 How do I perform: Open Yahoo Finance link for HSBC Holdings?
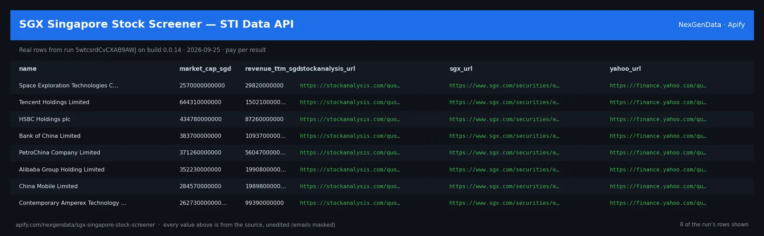click(x=658, y=119)
